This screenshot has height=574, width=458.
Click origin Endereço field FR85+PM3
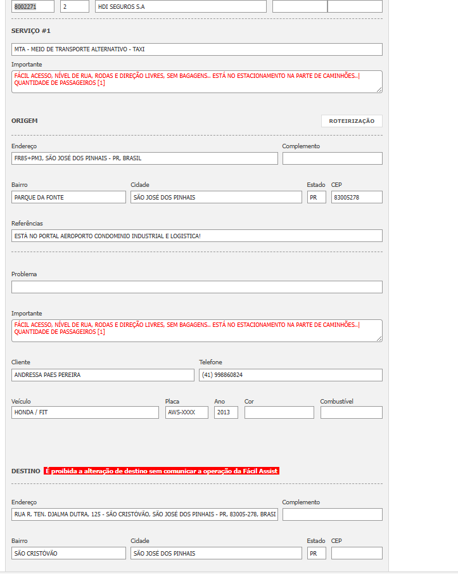(x=144, y=158)
